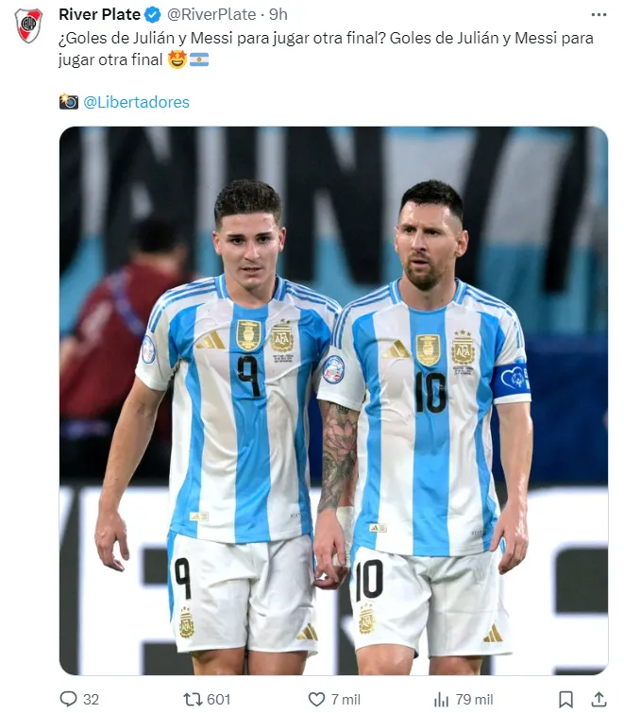Open the @RiverPlate handle link
The width and height of the screenshot is (624, 713).
(211, 14)
